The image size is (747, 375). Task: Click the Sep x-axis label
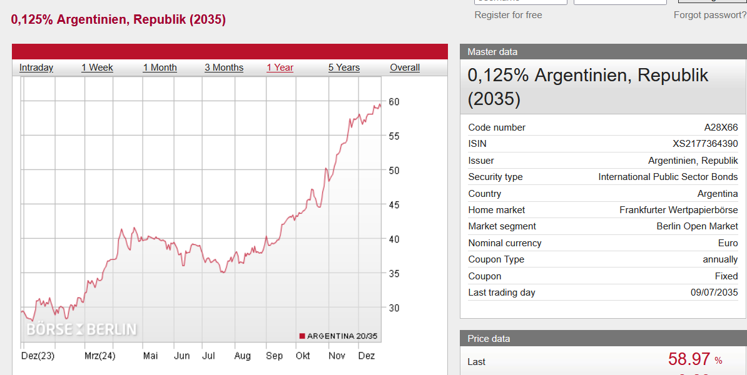[x=275, y=356]
